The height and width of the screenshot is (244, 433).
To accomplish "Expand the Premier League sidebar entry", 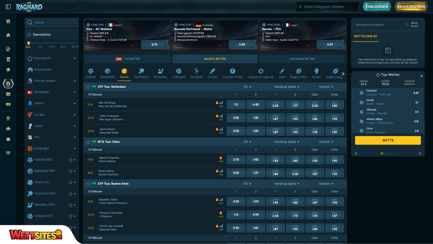I will 74,81.
